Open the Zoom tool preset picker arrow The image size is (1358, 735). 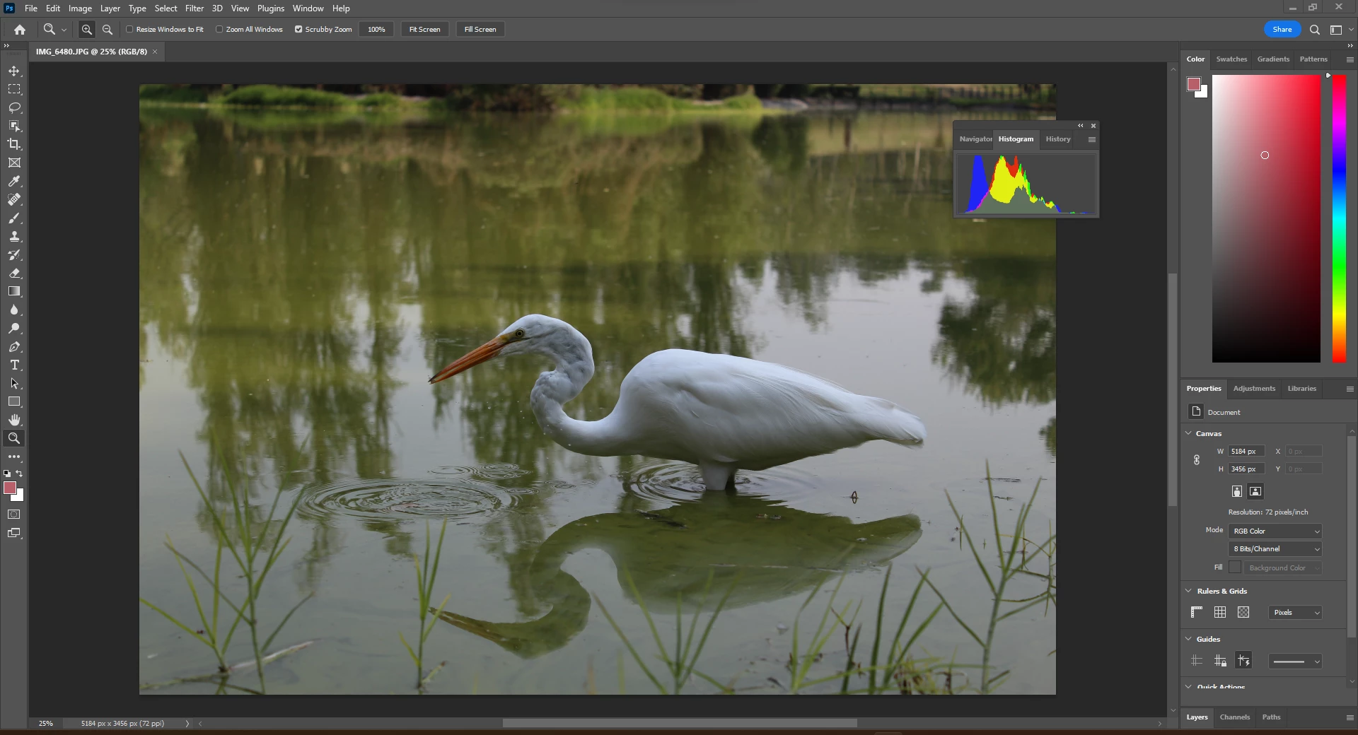pos(64,30)
